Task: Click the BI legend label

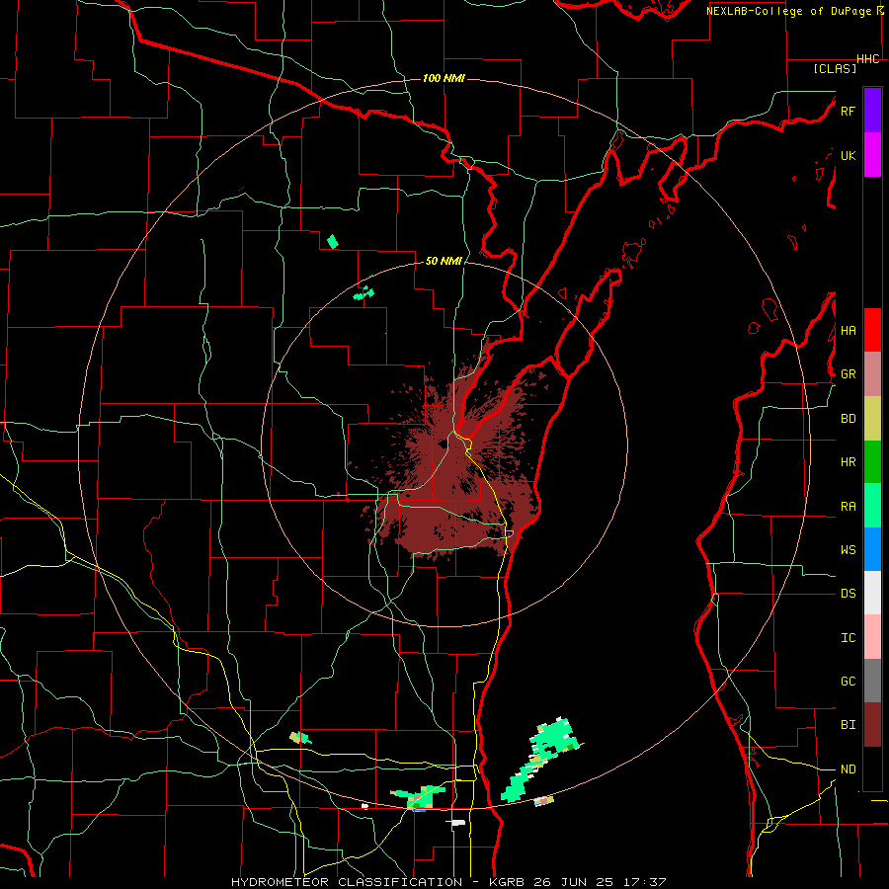Action: (x=848, y=725)
